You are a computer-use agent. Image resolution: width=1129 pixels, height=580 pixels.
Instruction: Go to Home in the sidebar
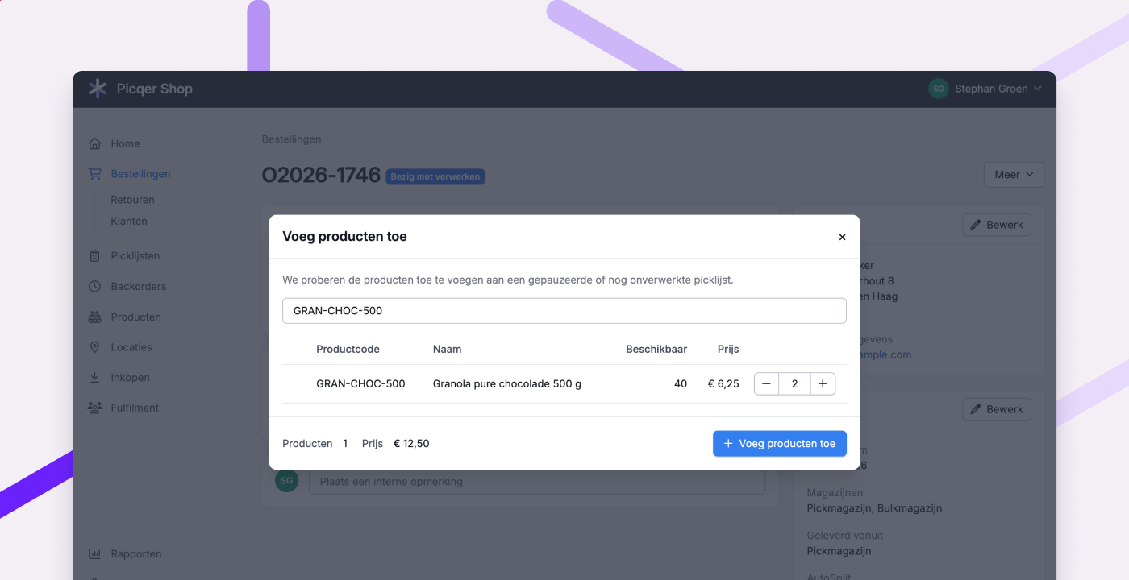point(126,143)
